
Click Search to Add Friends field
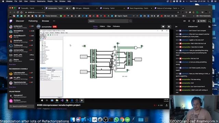22,106
